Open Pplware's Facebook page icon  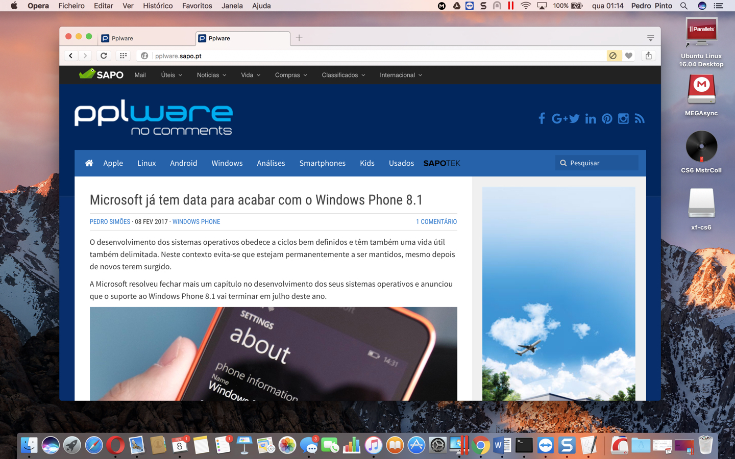[x=542, y=119]
